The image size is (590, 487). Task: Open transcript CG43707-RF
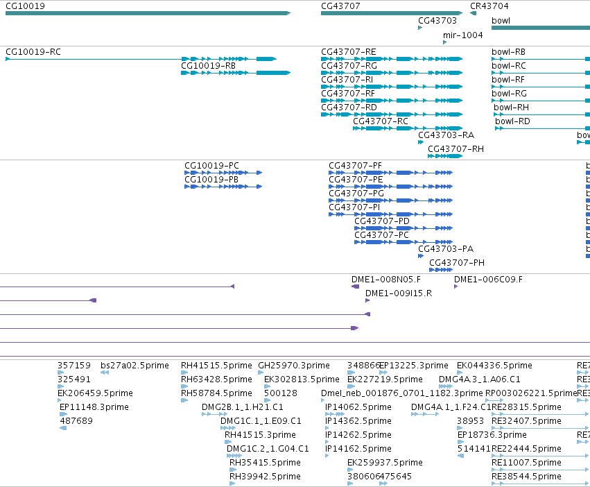point(392,101)
